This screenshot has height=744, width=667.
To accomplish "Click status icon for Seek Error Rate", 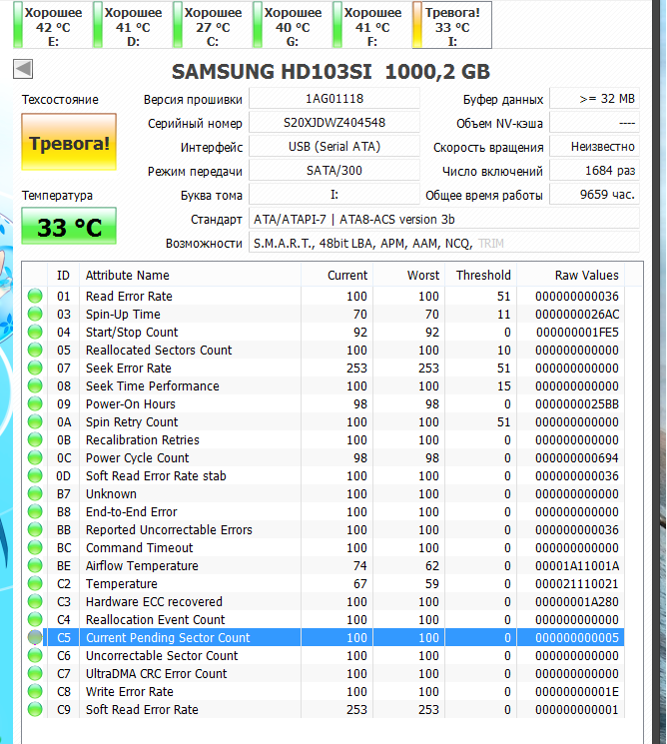I will pyautogui.click(x=35, y=369).
